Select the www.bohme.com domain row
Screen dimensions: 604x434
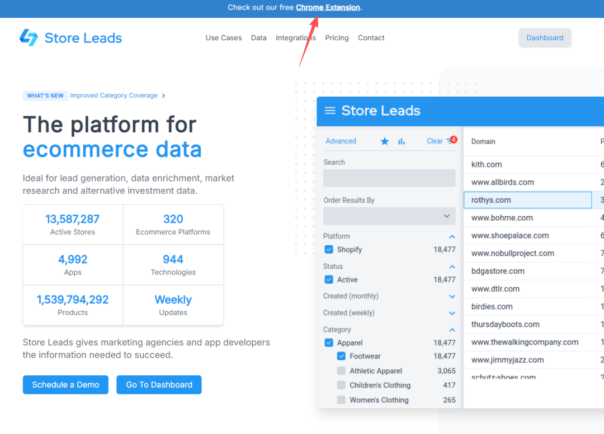pos(534,218)
